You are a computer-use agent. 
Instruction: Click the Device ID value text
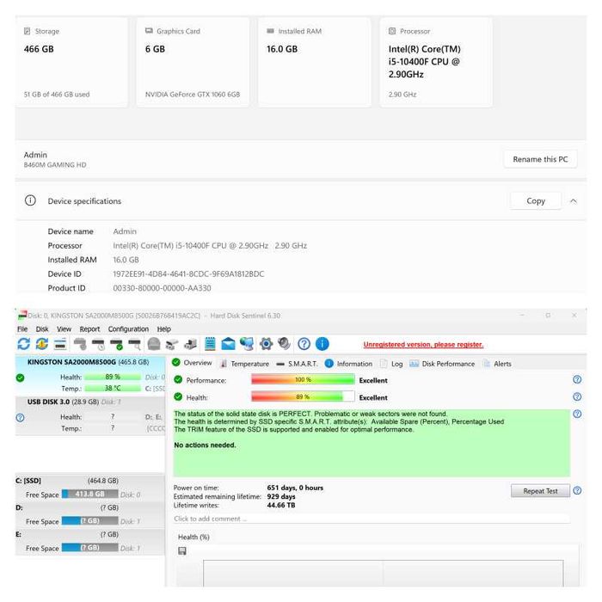188,274
